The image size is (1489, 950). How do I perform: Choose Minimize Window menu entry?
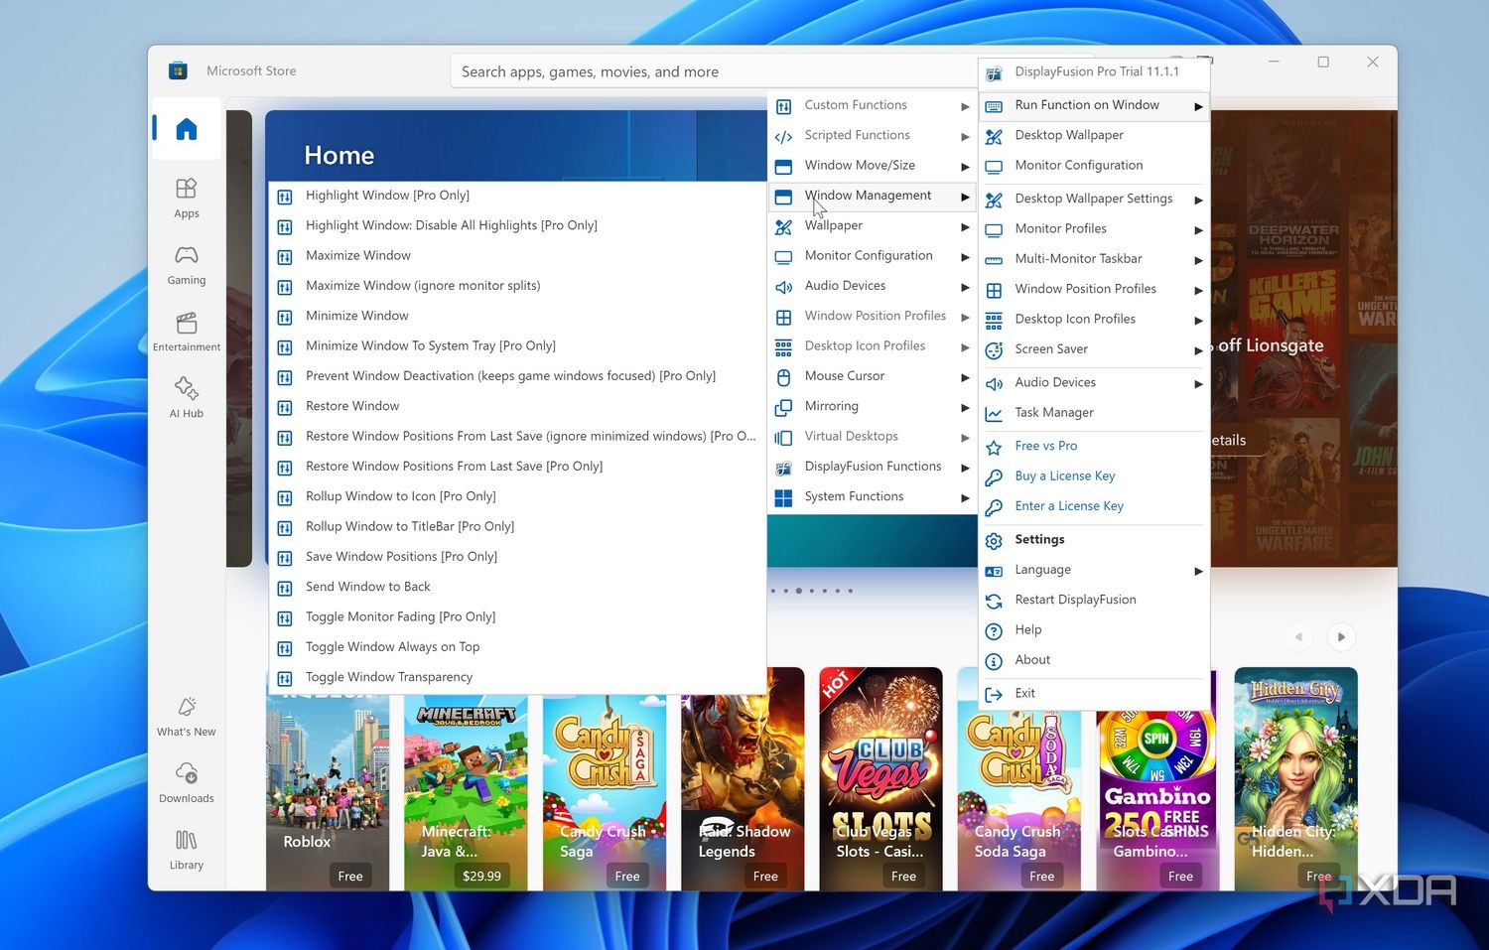[516, 316]
